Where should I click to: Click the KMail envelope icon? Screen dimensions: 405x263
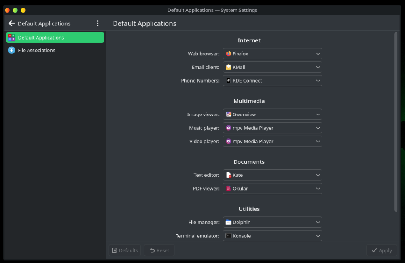coord(229,67)
